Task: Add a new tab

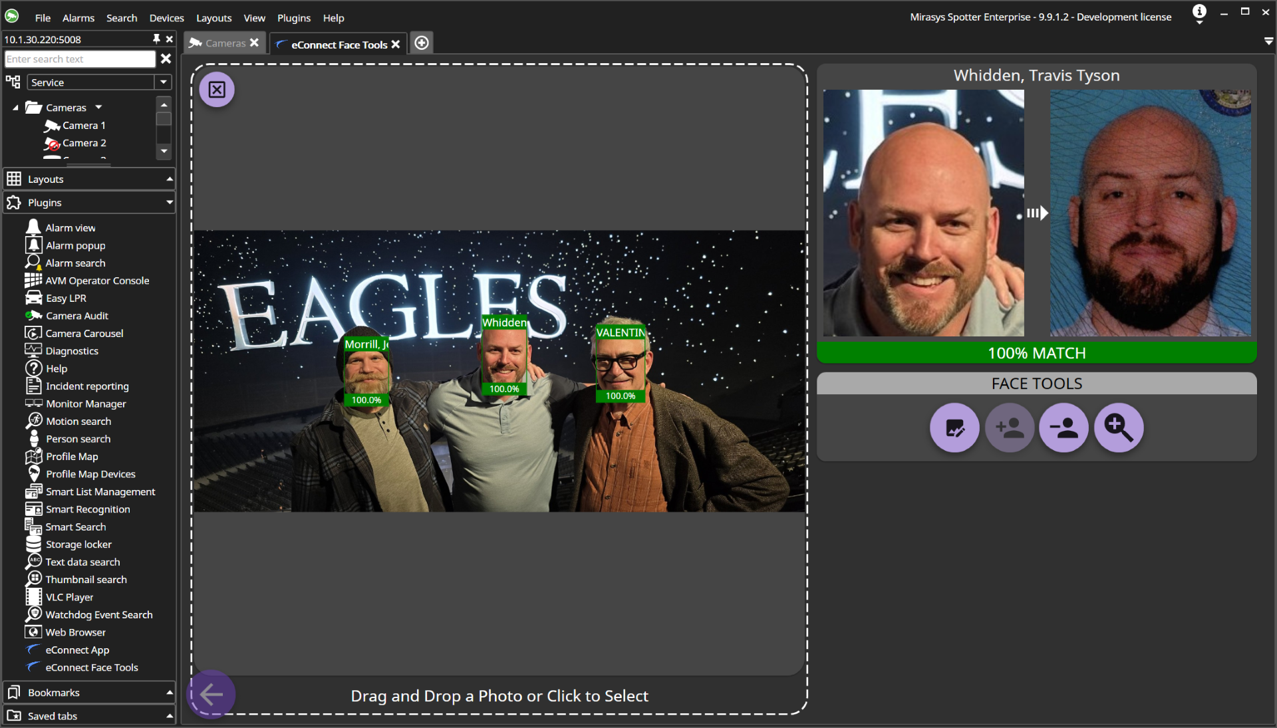Action: pos(422,43)
